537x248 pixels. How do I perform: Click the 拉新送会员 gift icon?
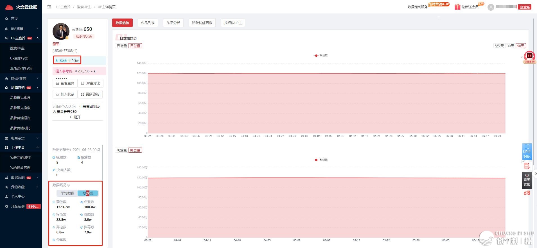(457, 7)
